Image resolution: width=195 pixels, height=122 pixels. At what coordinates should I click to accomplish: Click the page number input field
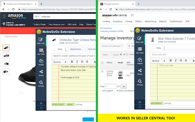pos(111,86)
